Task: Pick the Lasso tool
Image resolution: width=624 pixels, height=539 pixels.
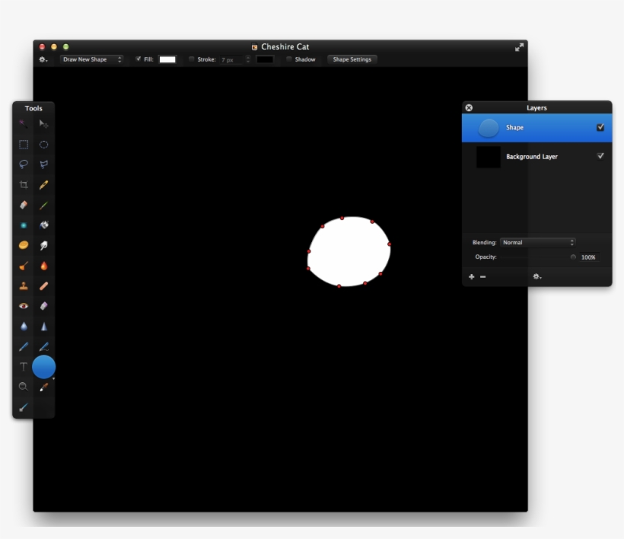Action: click(24, 164)
